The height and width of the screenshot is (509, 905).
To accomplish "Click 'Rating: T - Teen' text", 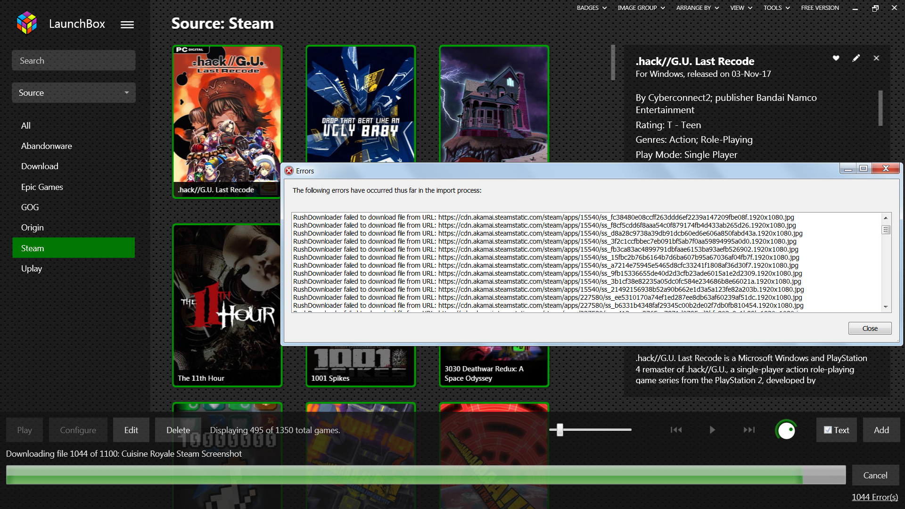I will [x=668, y=125].
